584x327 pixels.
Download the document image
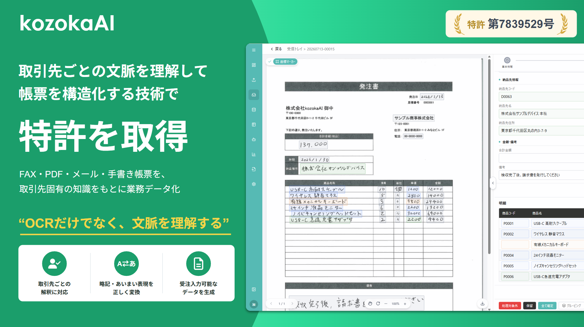pyautogui.click(x=482, y=304)
